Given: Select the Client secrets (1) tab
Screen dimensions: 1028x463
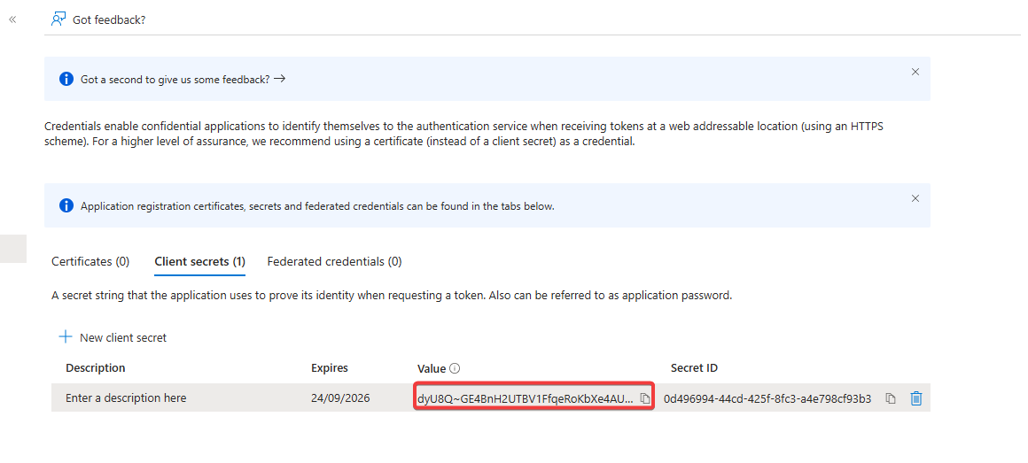Looking at the screenshot, I should tap(199, 261).
